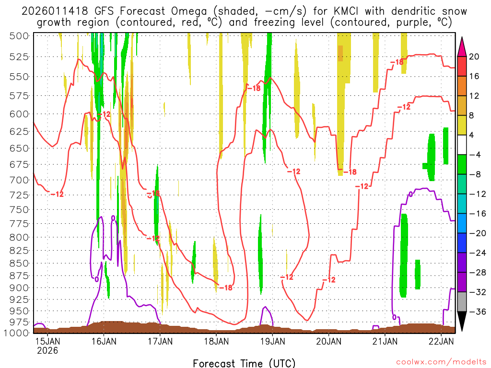Click the 'Forecast Time (UTC)' axis title
The height and width of the screenshot is (368, 491).
pyautogui.click(x=244, y=363)
